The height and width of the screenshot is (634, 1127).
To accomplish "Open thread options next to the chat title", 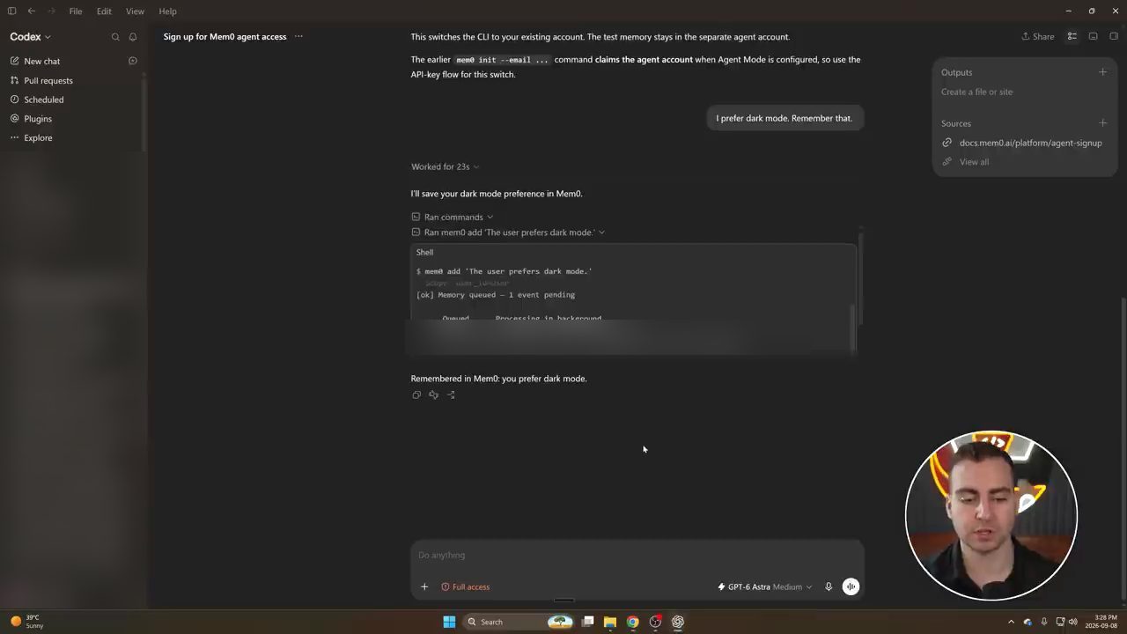I will coord(298,37).
